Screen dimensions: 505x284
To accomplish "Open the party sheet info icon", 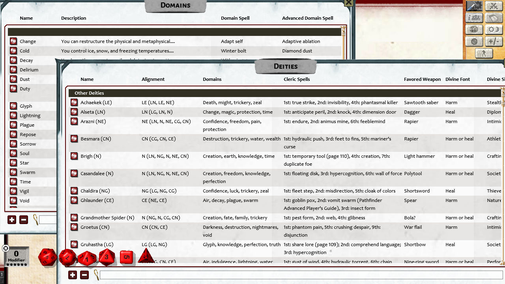I will pos(474,18).
